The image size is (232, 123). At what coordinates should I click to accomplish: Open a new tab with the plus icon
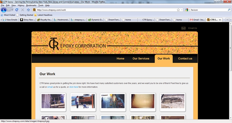coord(227,20)
